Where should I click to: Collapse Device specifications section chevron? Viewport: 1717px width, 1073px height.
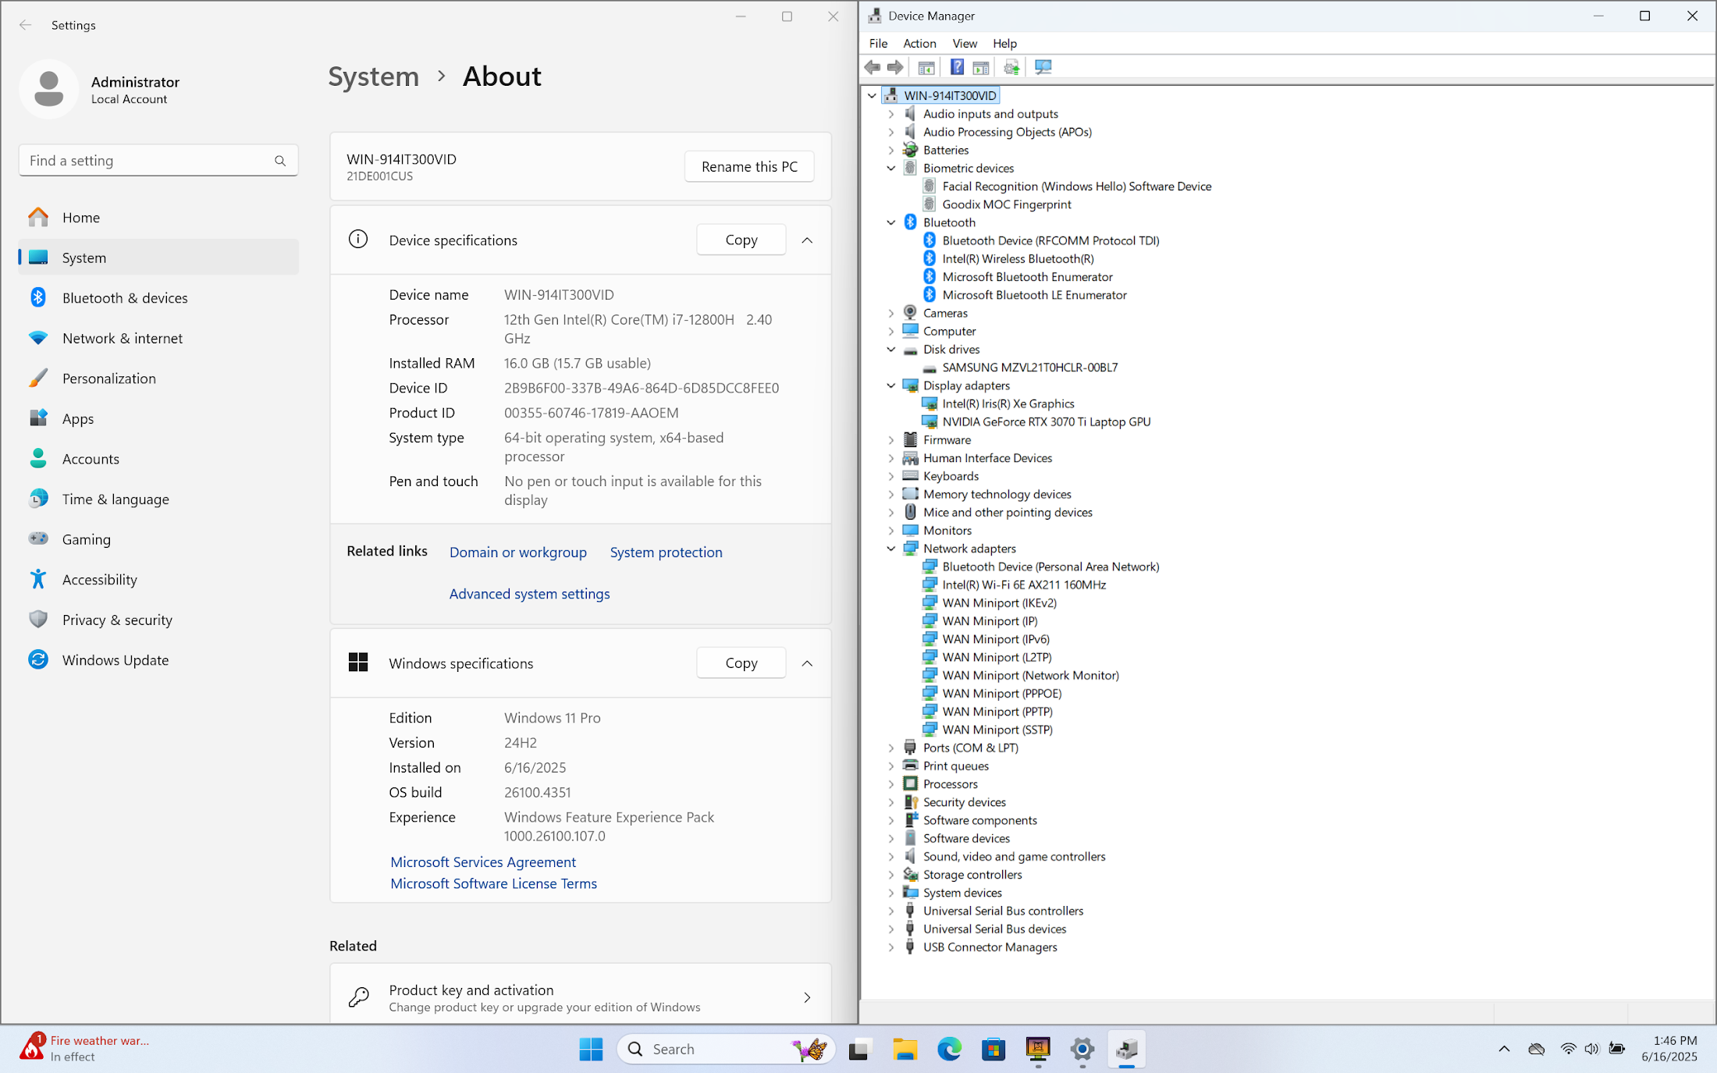click(x=807, y=240)
